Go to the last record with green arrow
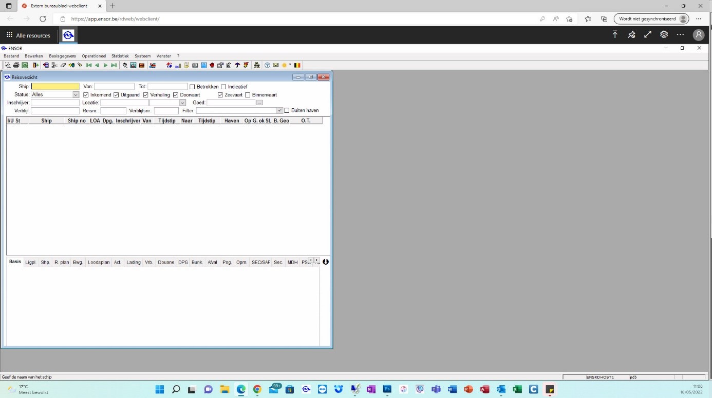This screenshot has width=712, height=398. pyautogui.click(x=114, y=65)
